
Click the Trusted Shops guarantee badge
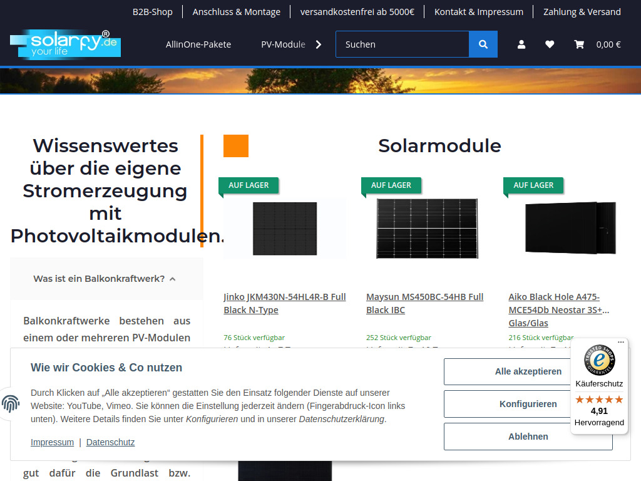point(599,359)
